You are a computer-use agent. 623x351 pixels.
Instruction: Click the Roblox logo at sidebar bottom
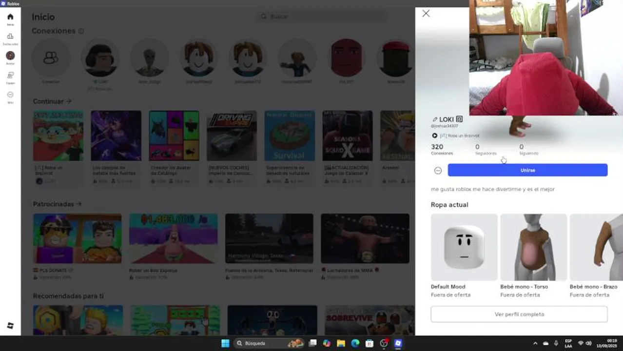click(x=10, y=326)
